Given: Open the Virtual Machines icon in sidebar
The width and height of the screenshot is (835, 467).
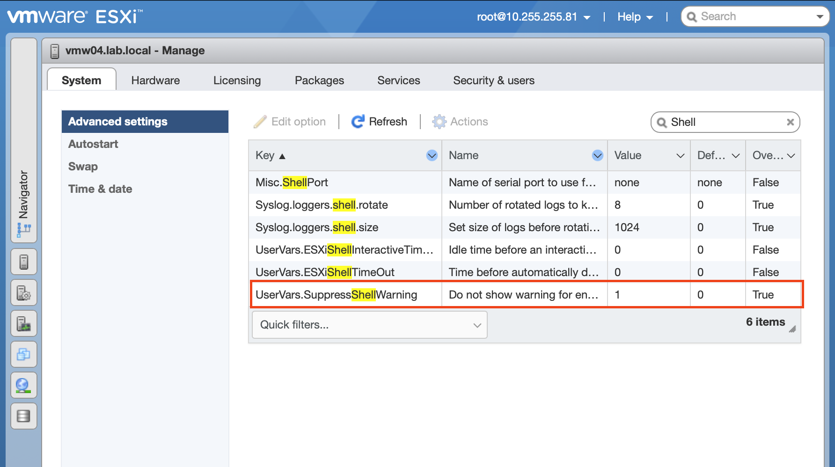Looking at the screenshot, I should pos(24,354).
